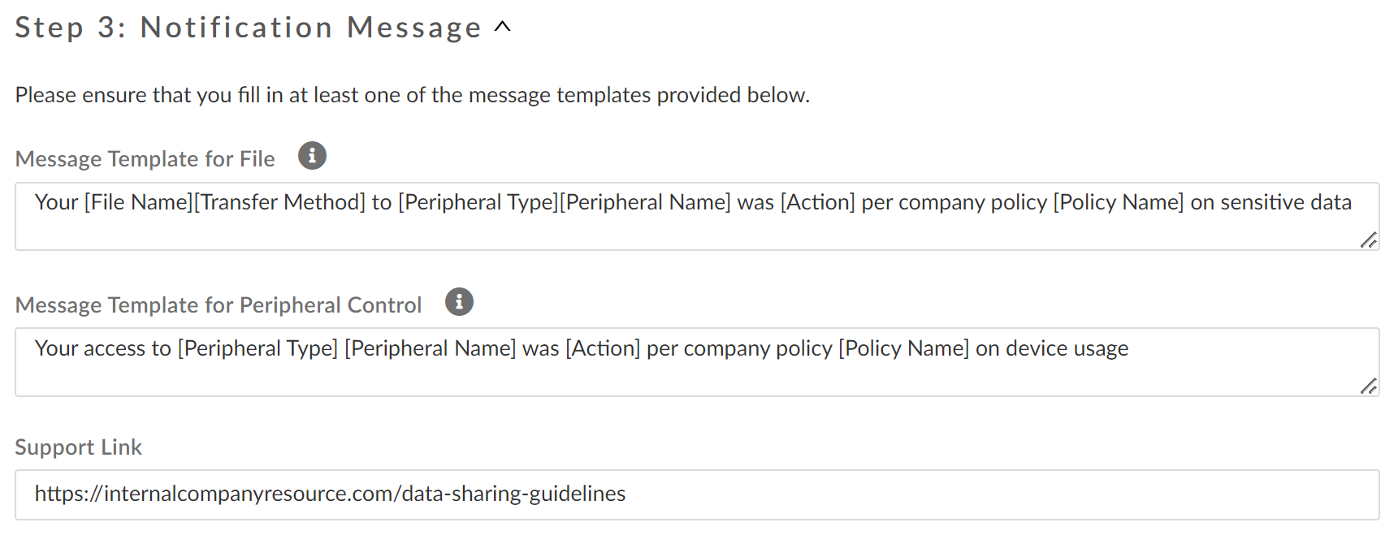Viewport: 1398px width, 544px height.
Task: Click info icon beside Message Template for File
Action: click(x=312, y=155)
